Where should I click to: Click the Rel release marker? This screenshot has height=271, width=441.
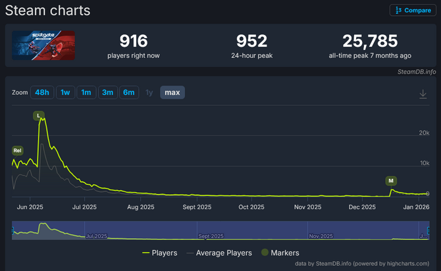click(x=17, y=151)
